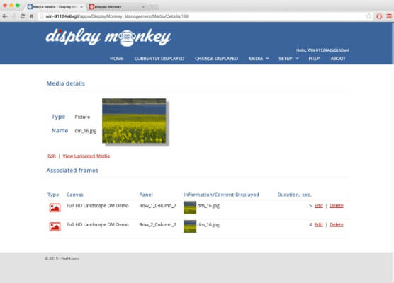Click the red Opera extension icon

tap(379, 16)
